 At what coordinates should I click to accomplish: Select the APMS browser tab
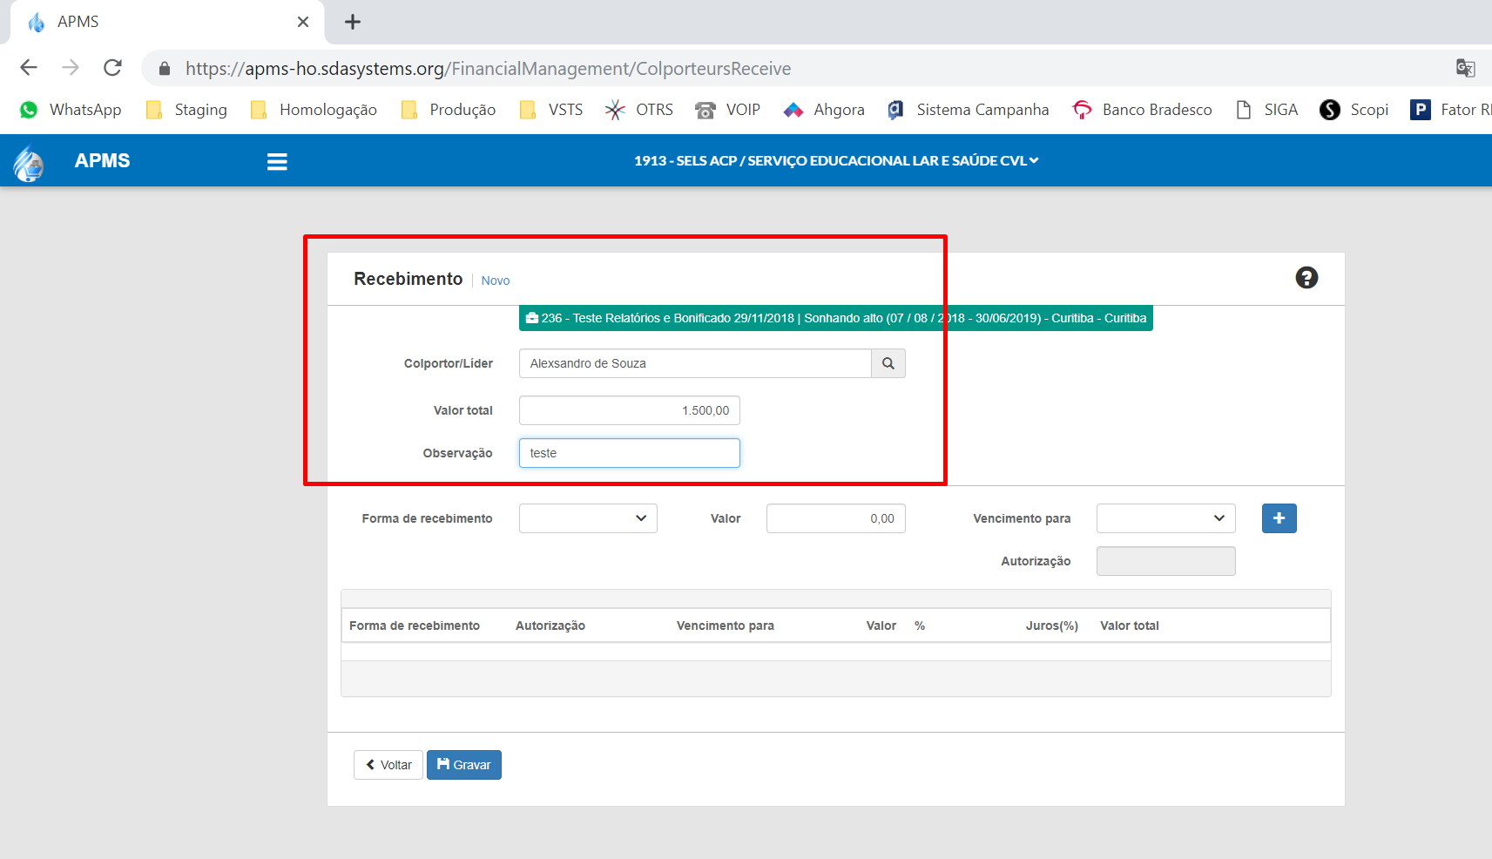coord(165,22)
